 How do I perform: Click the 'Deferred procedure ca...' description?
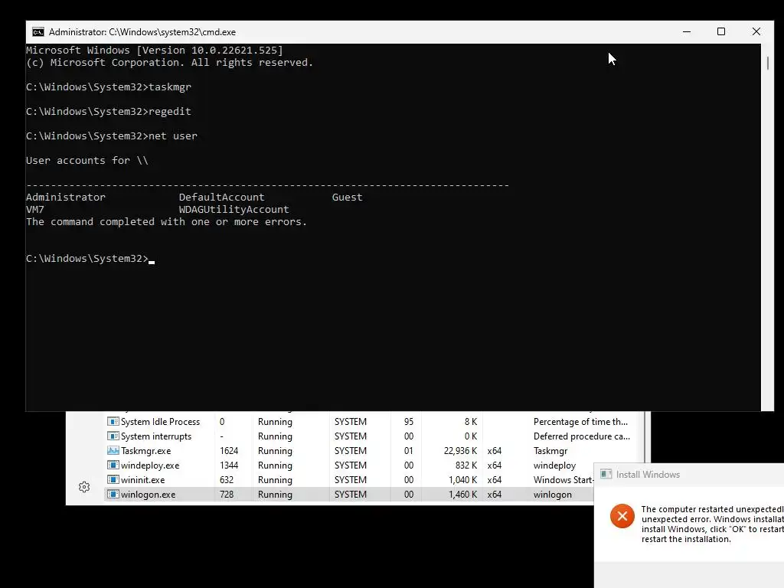point(582,436)
